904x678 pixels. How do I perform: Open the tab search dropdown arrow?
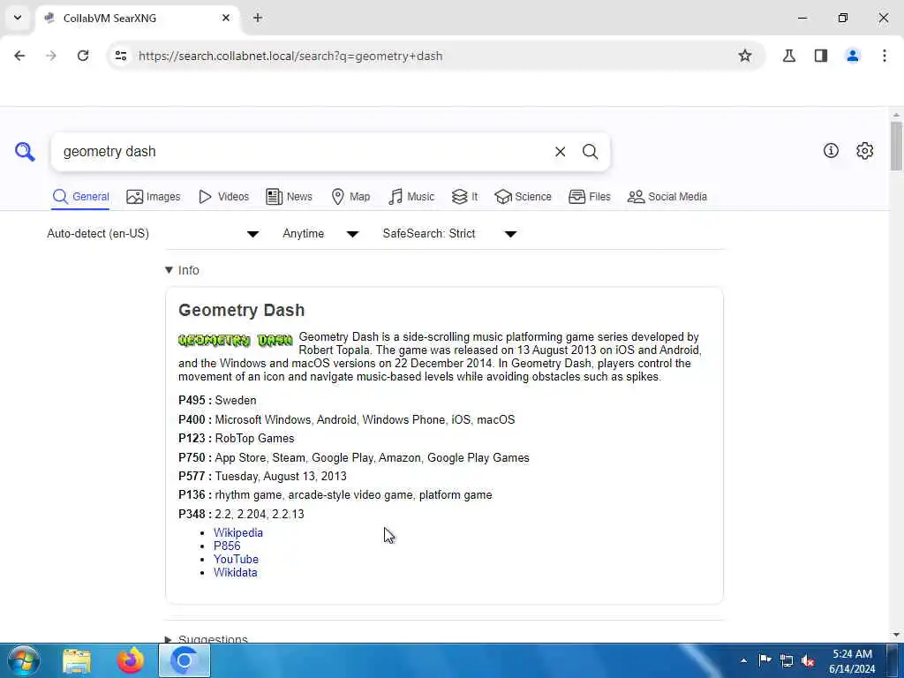pos(18,18)
